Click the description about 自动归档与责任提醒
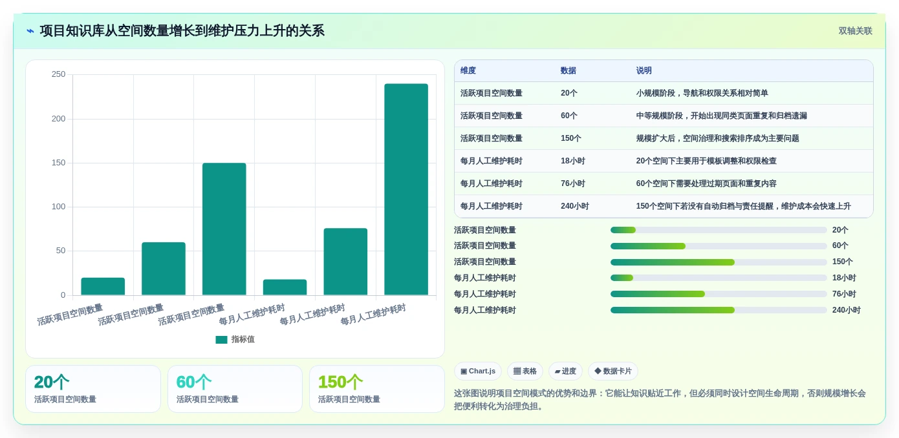Image resolution: width=899 pixels, height=438 pixels. point(744,206)
